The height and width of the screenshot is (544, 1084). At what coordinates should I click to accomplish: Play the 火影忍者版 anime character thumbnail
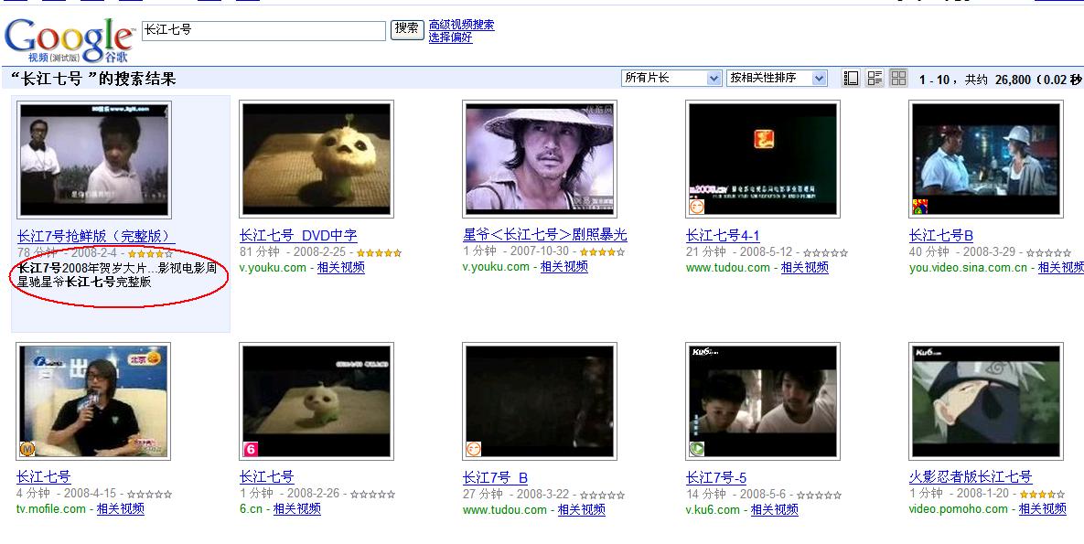point(986,401)
